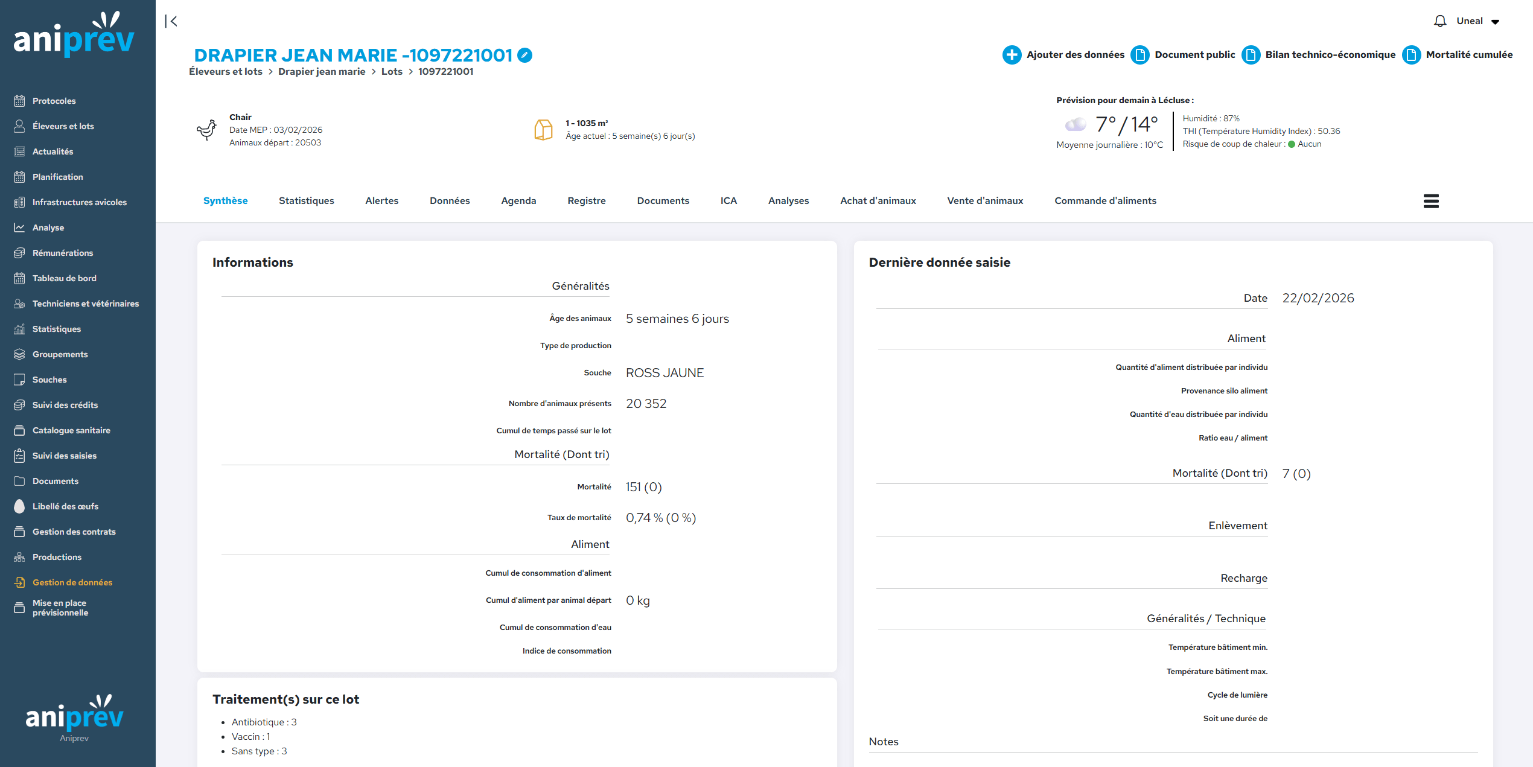
Task: Open the Document public file icon
Action: coord(1139,55)
